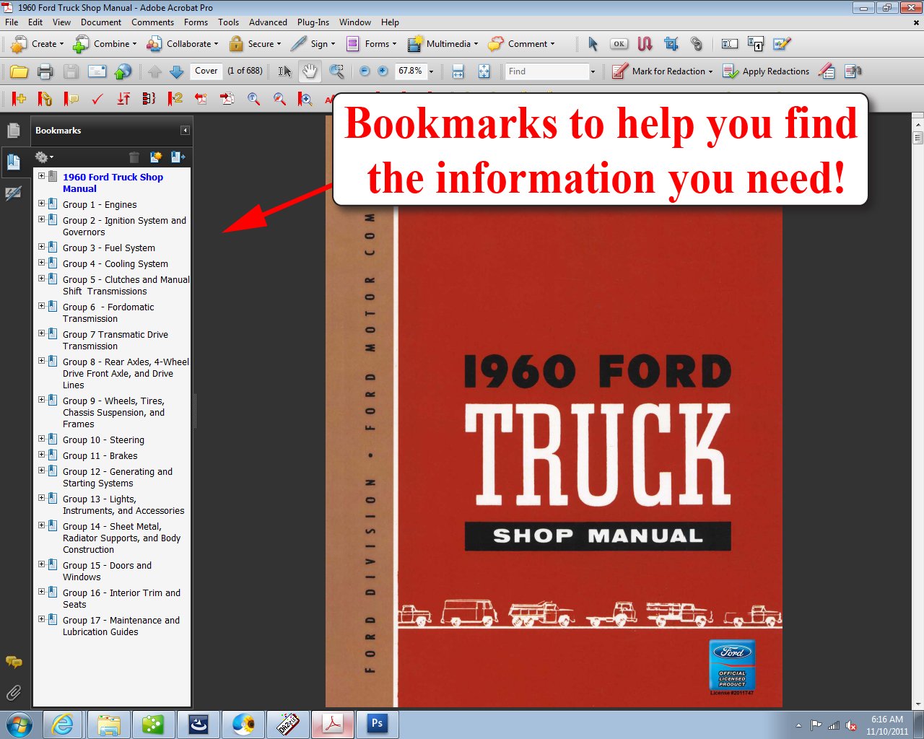Select the Object selection arrow tool
Image resolution: width=924 pixels, height=739 pixels.
point(593,44)
